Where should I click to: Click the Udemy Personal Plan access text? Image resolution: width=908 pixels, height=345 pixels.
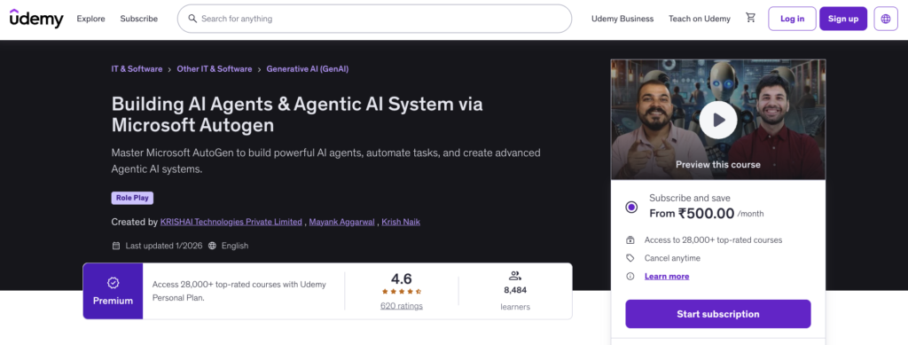[x=239, y=291]
